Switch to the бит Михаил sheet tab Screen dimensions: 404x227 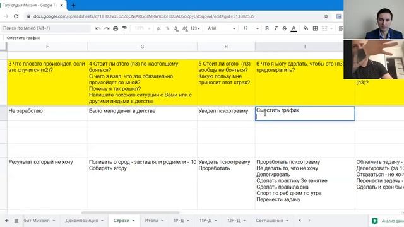tap(37, 221)
